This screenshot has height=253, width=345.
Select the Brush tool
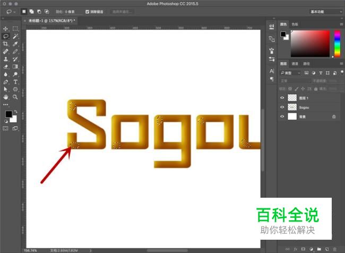click(15, 52)
